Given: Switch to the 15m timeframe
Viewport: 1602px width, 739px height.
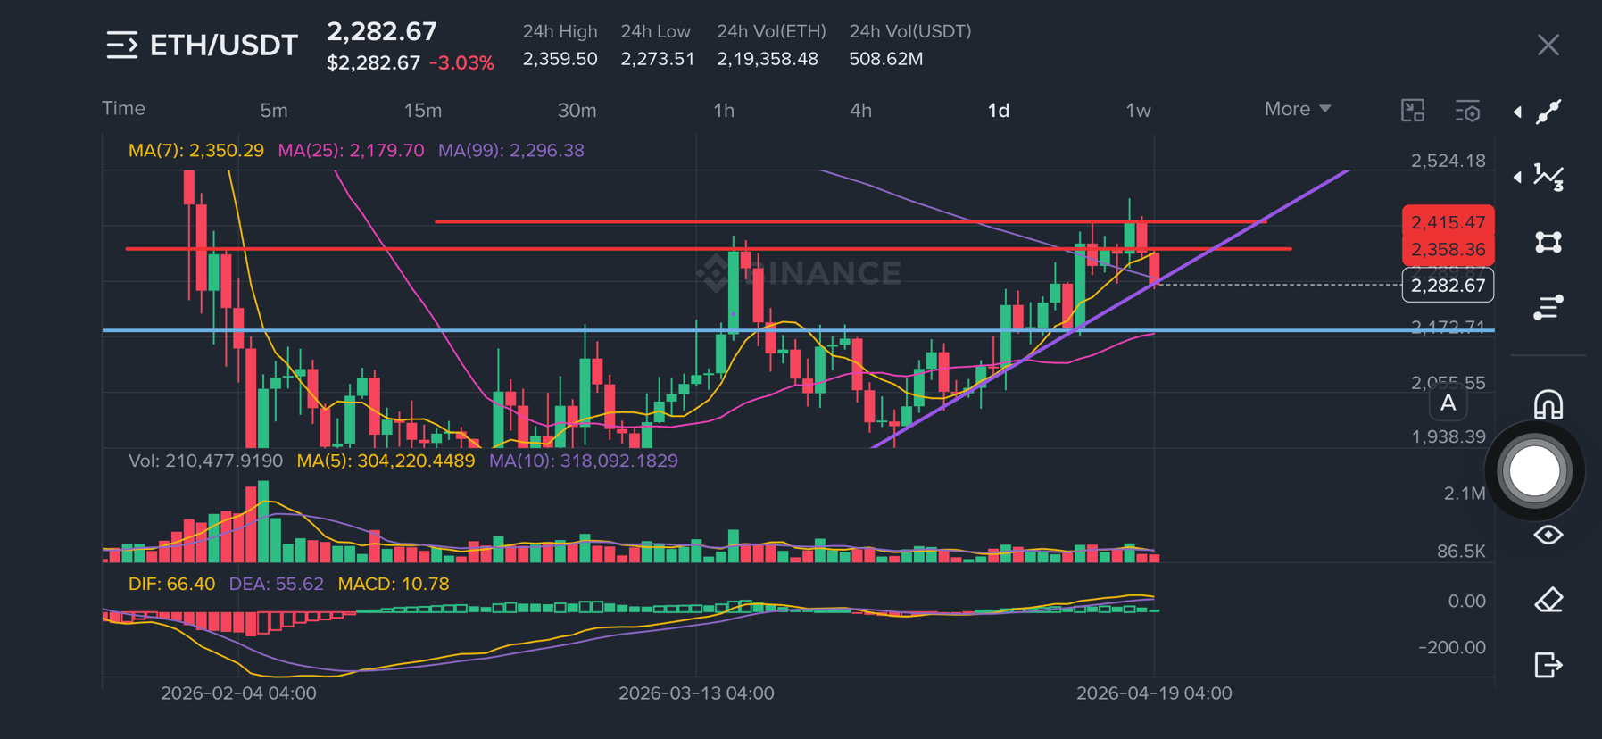Looking at the screenshot, I should click(x=423, y=111).
